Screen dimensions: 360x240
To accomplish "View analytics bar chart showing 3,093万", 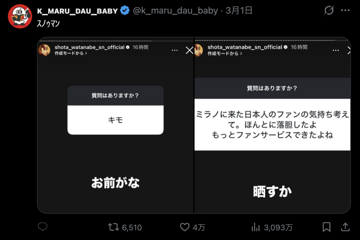I will pos(272,227).
